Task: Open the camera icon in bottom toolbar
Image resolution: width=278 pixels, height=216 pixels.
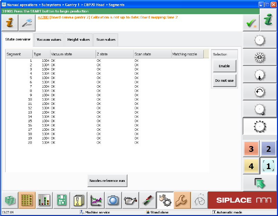Action: tap(113, 200)
